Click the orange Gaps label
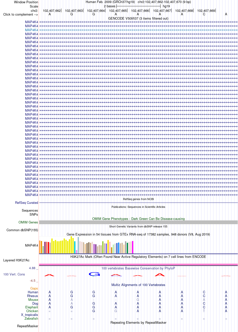 tap(34, 288)
